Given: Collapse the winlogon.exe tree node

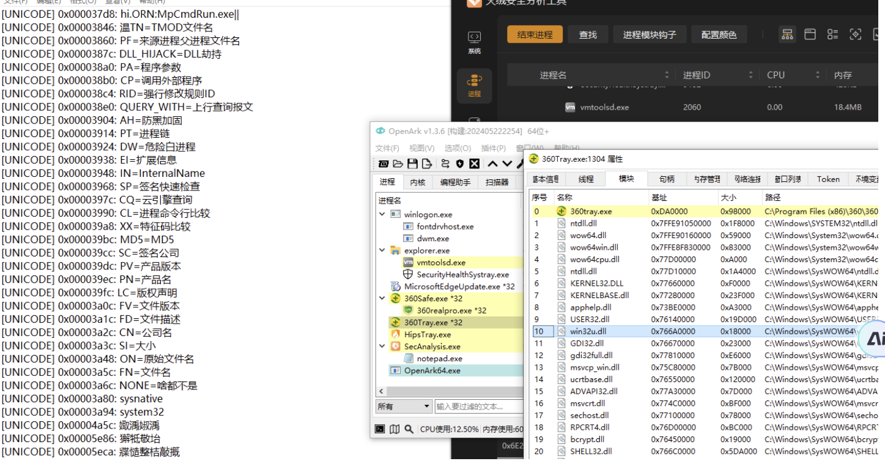Looking at the screenshot, I should tap(382, 214).
